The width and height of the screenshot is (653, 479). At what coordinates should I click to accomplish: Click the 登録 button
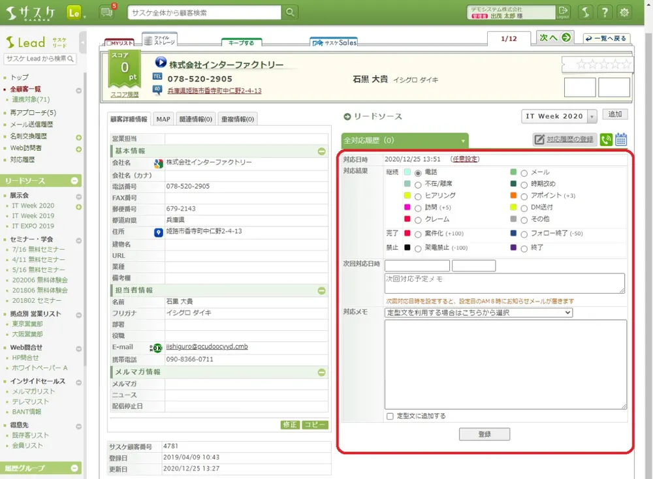[485, 434]
